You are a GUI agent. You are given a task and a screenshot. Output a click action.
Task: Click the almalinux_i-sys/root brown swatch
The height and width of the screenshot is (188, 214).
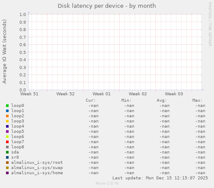click(x=7, y=163)
